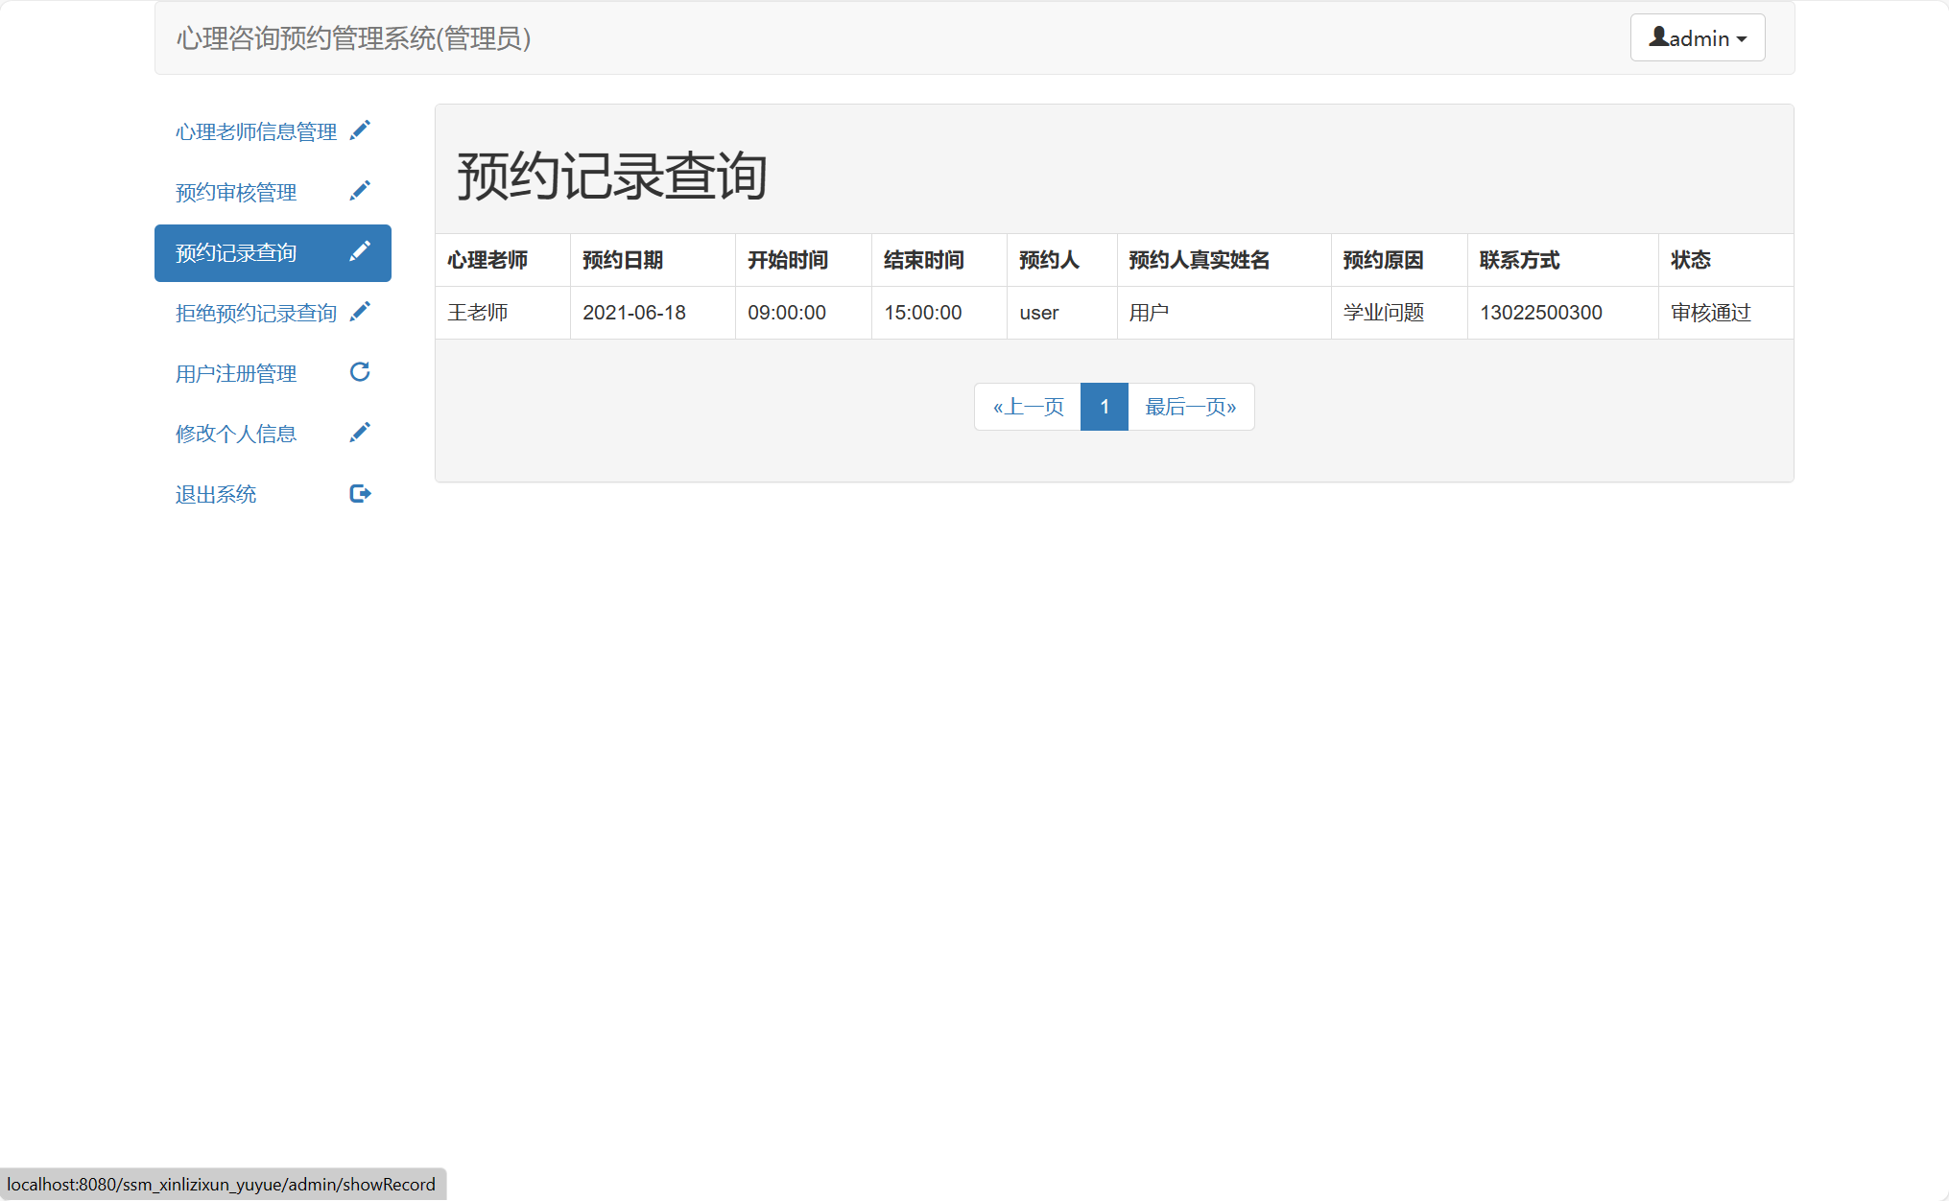Click the «上一页 pagination link
This screenshot has height=1201, width=1949.
[1026, 406]
